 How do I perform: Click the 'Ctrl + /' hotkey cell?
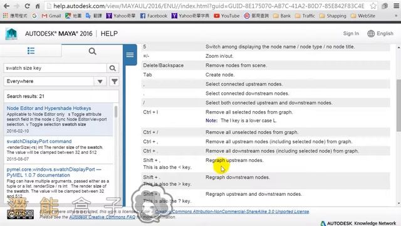150,132
